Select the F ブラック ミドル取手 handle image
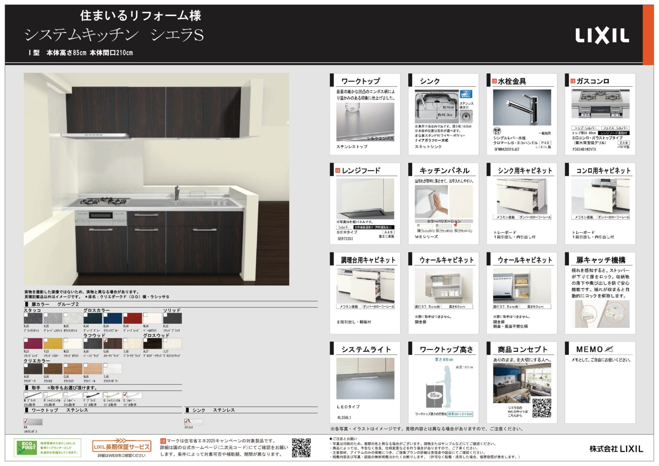This screenshot has width=659, height=466. pyautogui.click(x=93, y=395)
